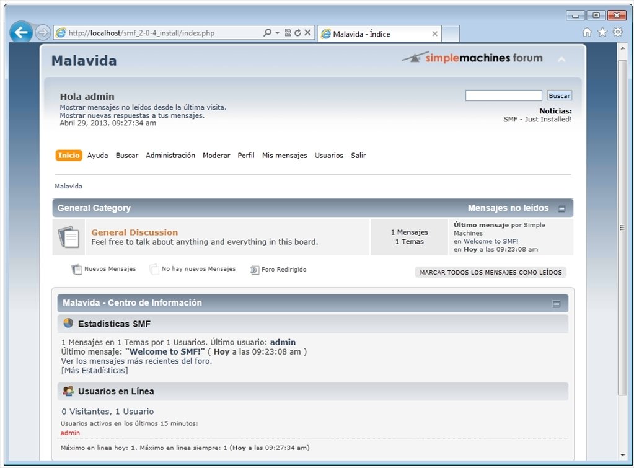Click the Salir logout menu item

tap(358, 156)
